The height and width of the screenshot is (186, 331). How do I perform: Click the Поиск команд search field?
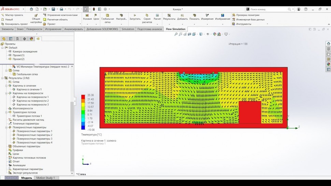268,9
